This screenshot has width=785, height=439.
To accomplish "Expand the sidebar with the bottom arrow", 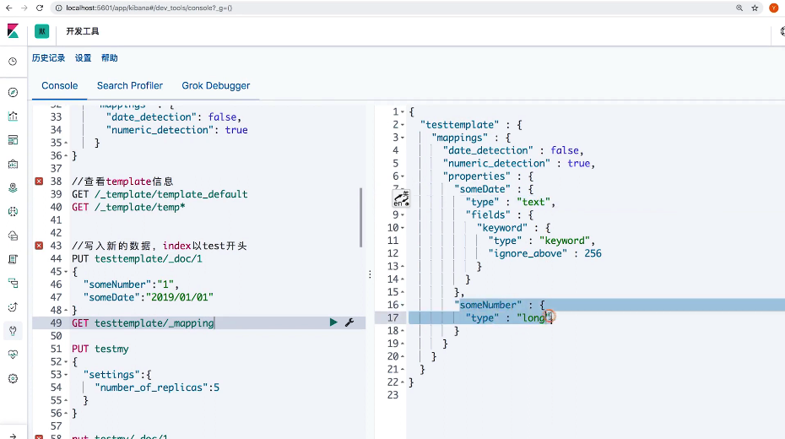I will [13, 431].
